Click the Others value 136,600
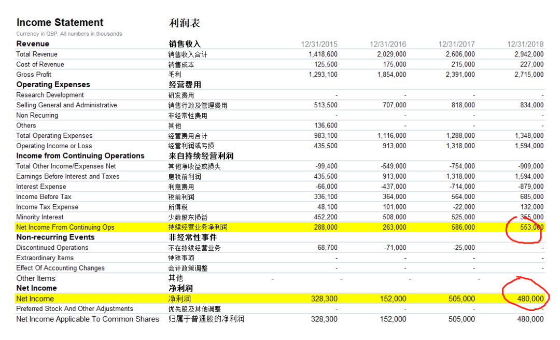The width and height of the screenshot is (560, 340). coord(326,125)
